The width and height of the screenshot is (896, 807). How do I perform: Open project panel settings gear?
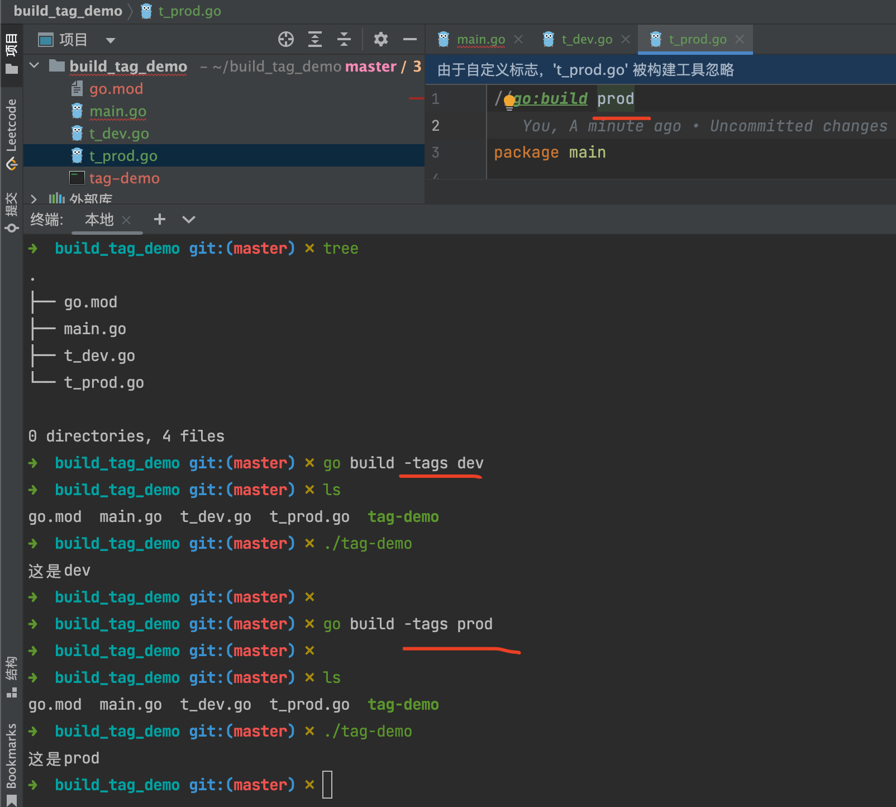(x=380, y=39)
